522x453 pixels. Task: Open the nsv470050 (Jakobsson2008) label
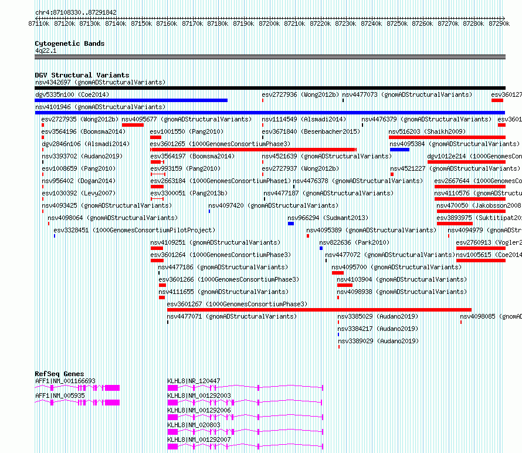point(479,205)
